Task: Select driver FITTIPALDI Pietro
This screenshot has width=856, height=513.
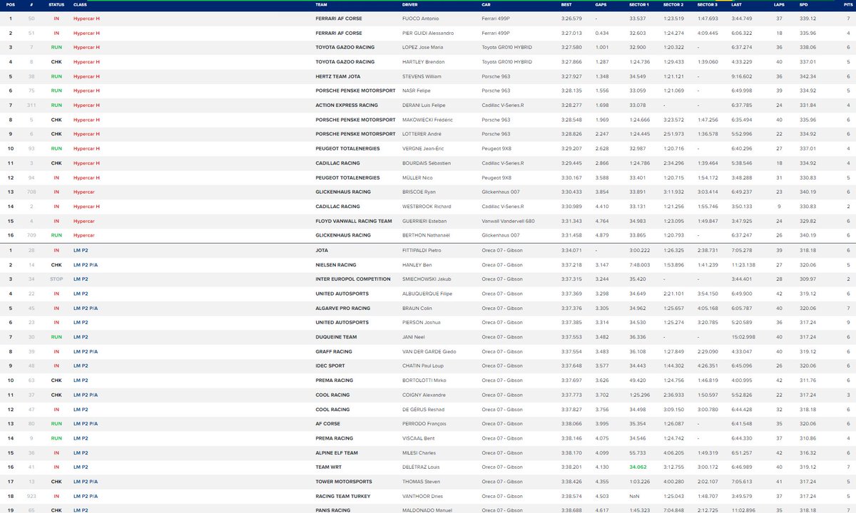Action: [423, 250]
